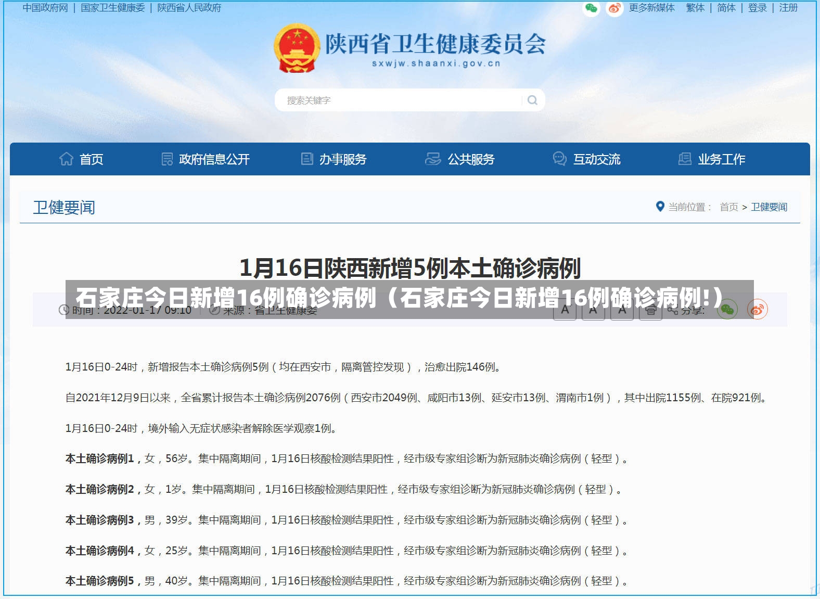The width and height of the screenshot is (820, 599).
Task: Open the 互动交流 navigation menu
Action: tap(587, 159)
